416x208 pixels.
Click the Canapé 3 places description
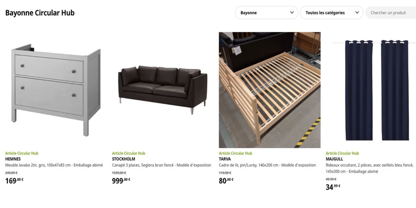[x=162, y=165]
